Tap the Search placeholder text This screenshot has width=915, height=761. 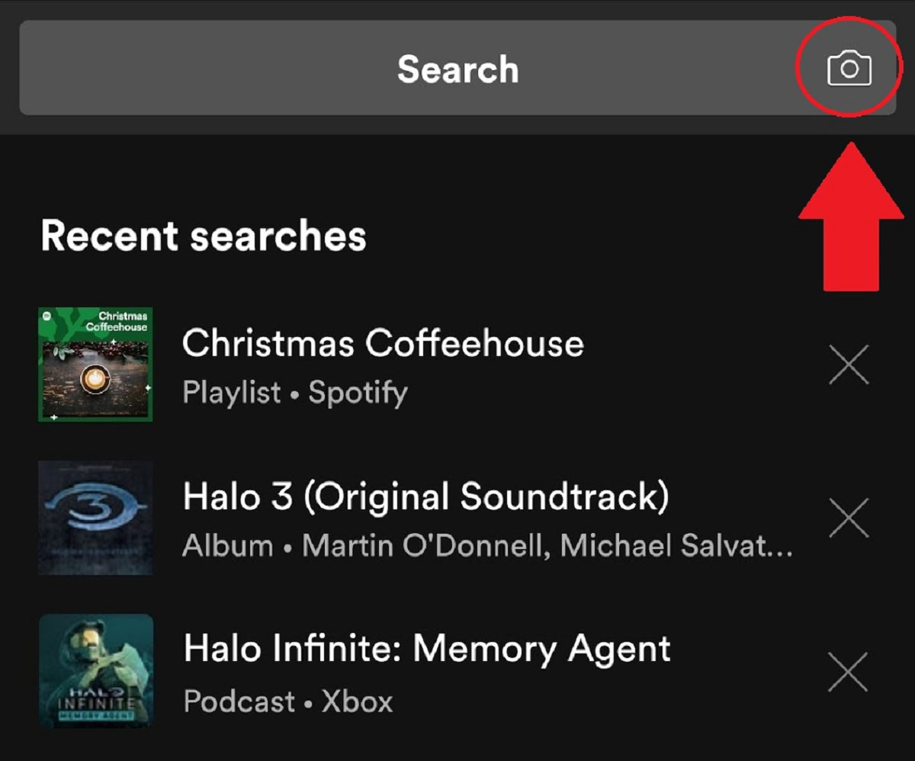[x=457, y=69]
